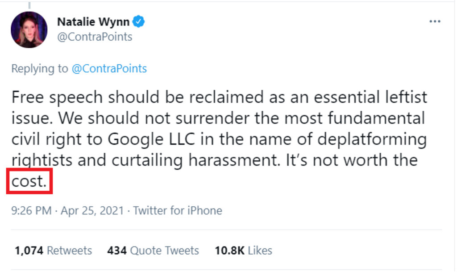Open Natalie Wynn's profile avatar picture
This screenshot has width=457, height=272.
29,30
